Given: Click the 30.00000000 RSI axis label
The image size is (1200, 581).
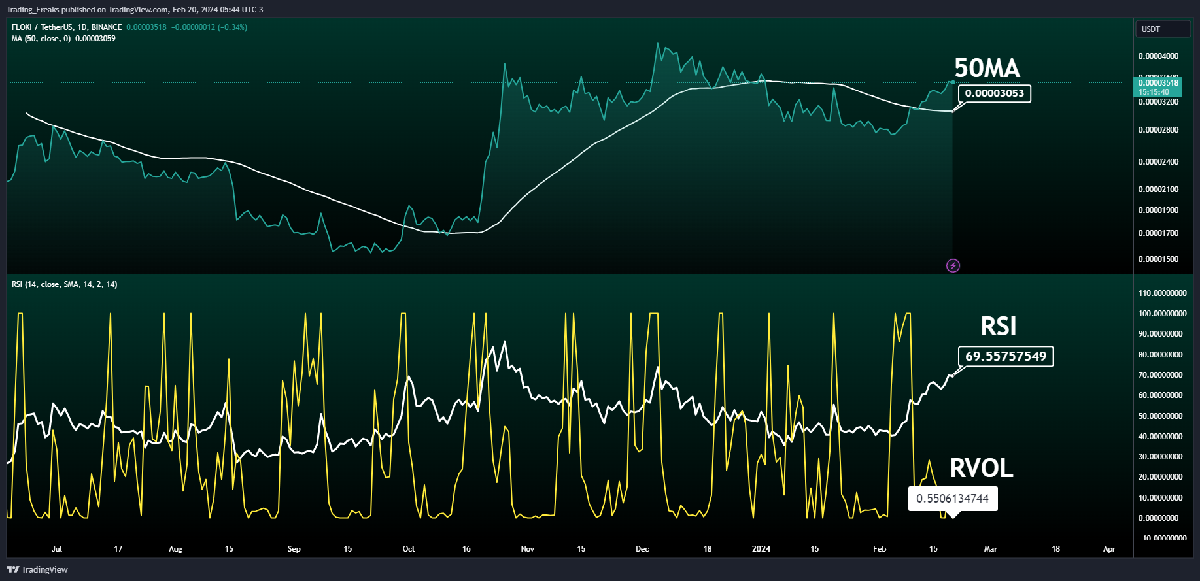Looking at the screenshot, I should 1160,457.
